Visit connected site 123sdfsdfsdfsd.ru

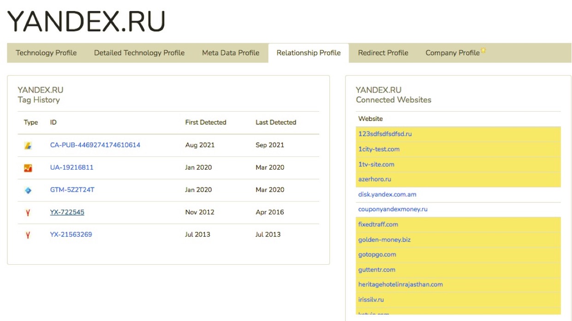(385, 134)
